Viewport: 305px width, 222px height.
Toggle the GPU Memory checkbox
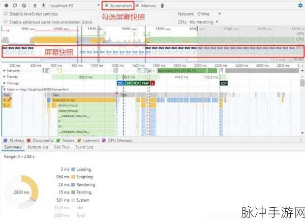104,141
